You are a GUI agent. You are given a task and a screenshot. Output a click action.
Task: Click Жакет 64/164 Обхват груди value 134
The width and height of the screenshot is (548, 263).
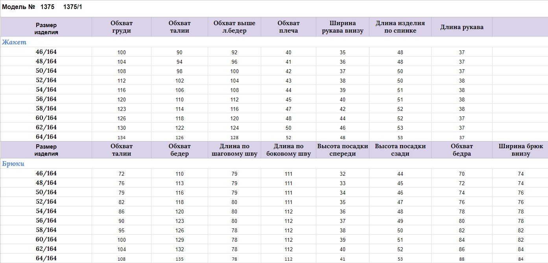[122, 138]
